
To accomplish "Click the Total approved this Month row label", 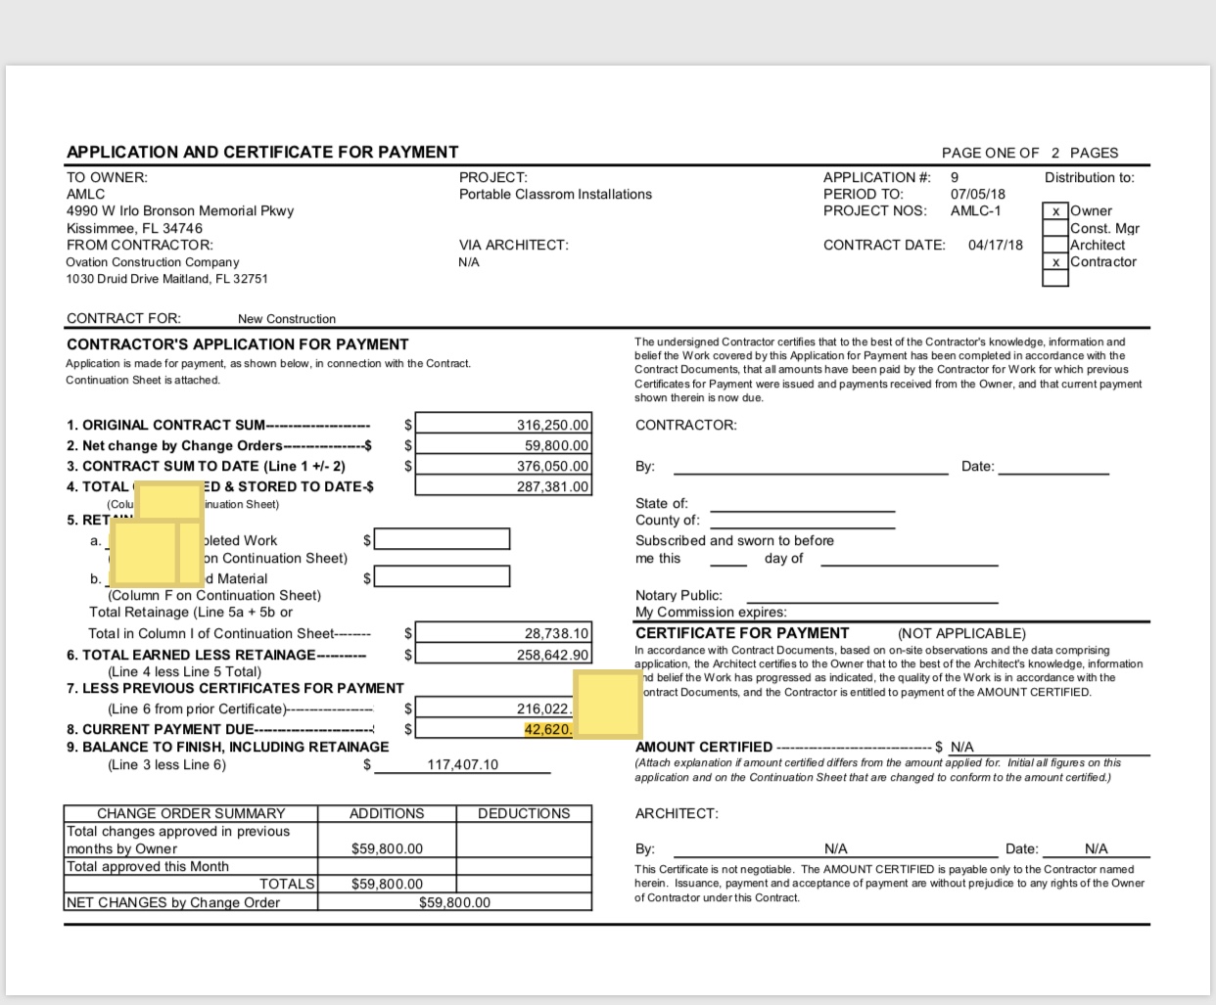I will (x=148, y=866).
